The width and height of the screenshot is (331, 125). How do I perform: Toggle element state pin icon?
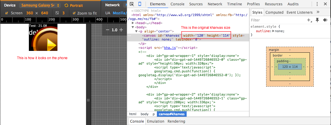click(317, 20)
